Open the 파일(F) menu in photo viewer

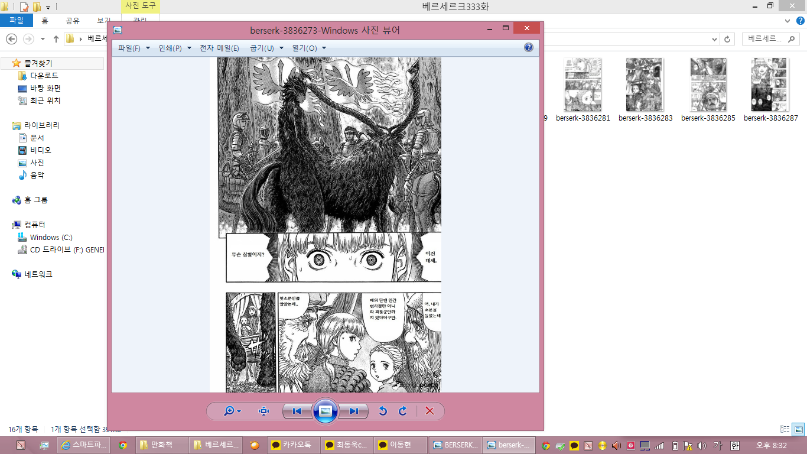(x=134, y=48)
